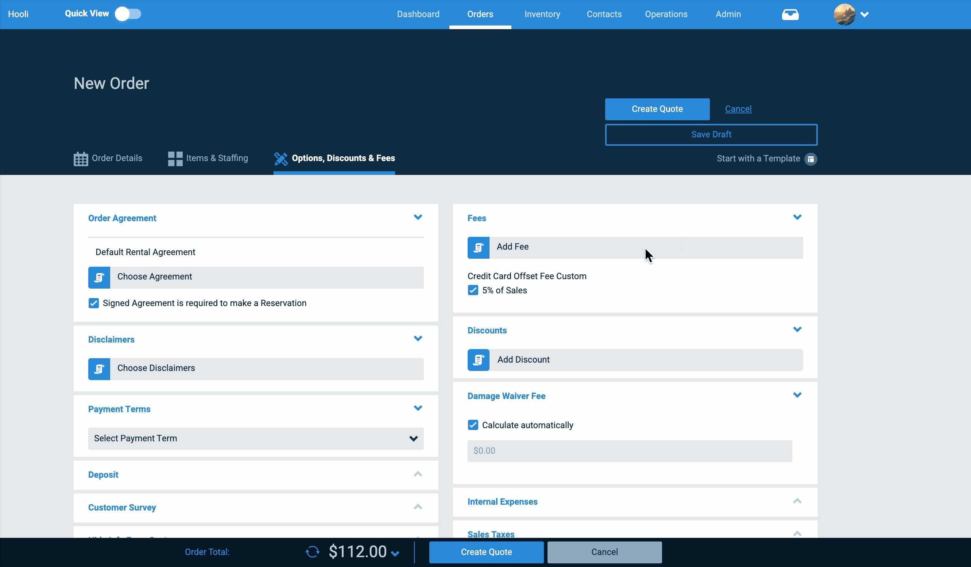Expand the Sales Taxes section

[x=797, y=533]
